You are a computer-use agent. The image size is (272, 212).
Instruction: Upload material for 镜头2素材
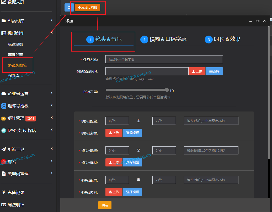coord(114,162)
